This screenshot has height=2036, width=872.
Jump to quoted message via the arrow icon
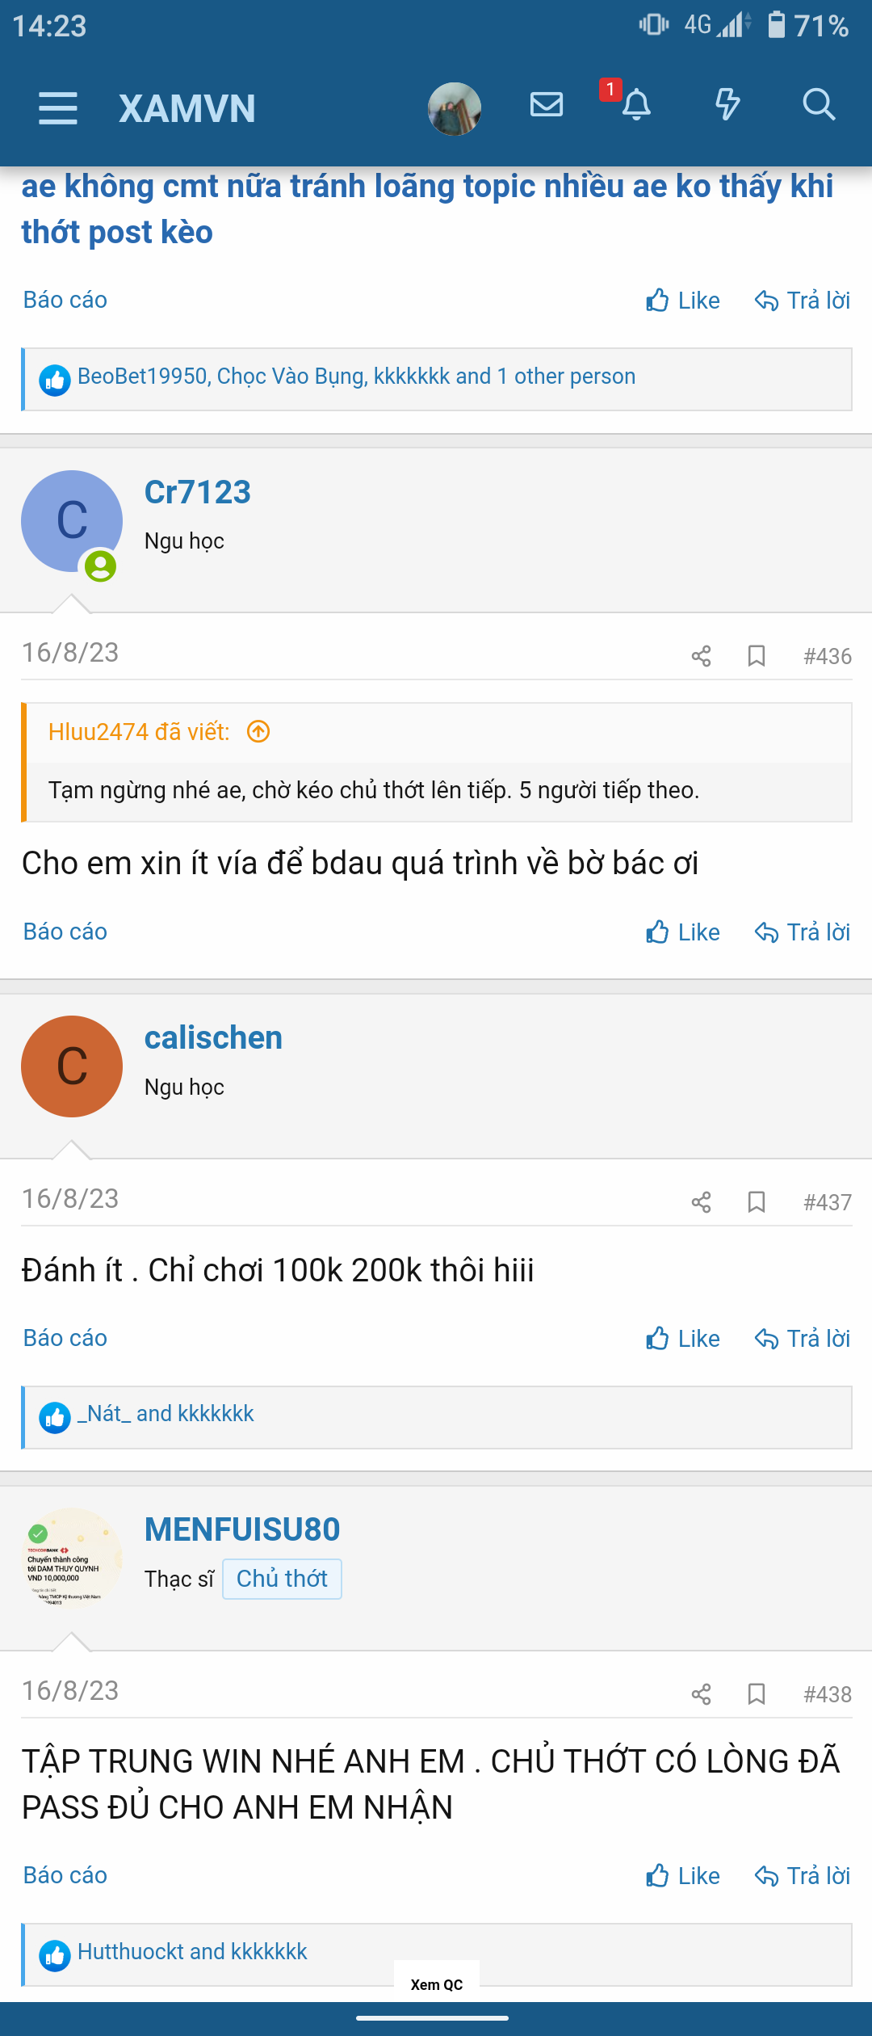[x=258, y=732]
